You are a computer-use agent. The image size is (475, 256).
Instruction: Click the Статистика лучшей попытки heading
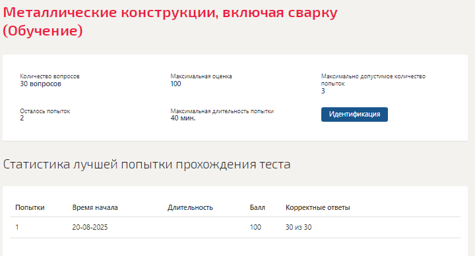pyautogui.click(x=146, y=164)
